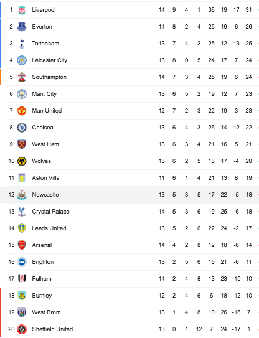Click the Sheffield United crest
Screen dimensions: 259x338
[x=22, y=329]
